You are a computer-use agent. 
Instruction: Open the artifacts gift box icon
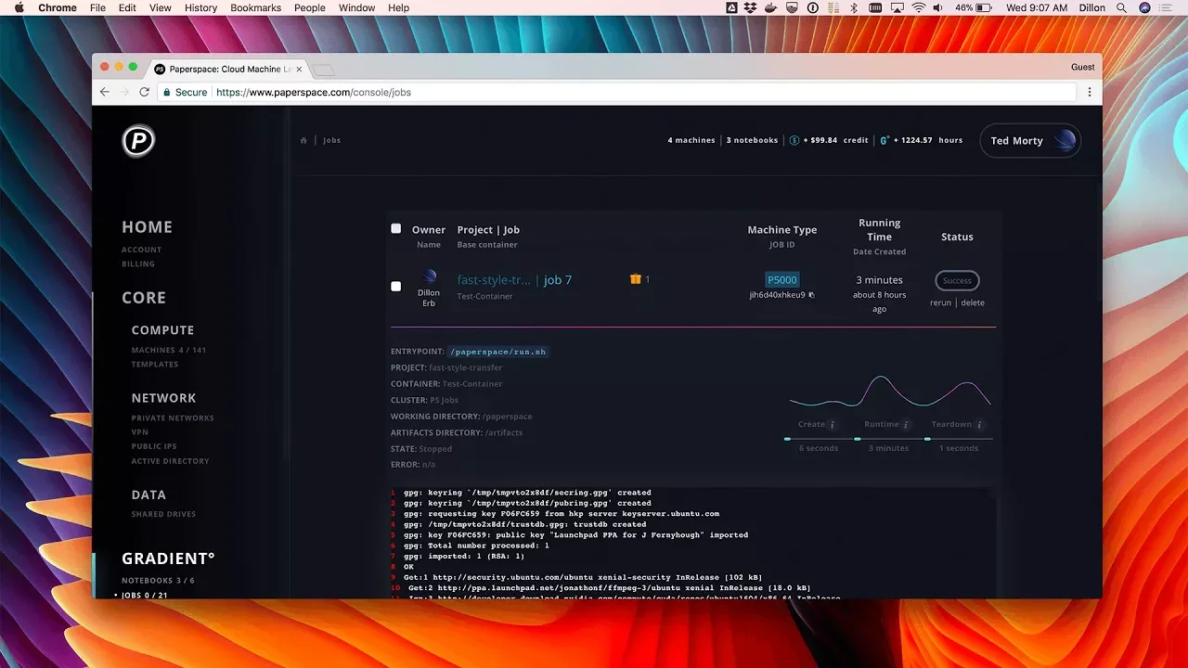(x=636, y=279)
